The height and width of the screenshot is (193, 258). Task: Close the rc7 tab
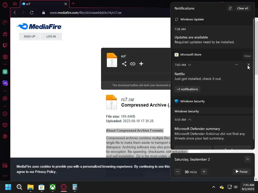[x=66, y=4]
